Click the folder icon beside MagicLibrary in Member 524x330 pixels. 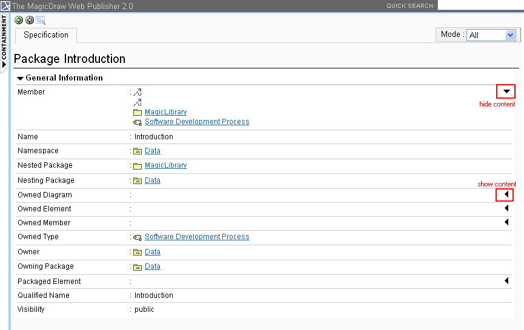point(138,113)
